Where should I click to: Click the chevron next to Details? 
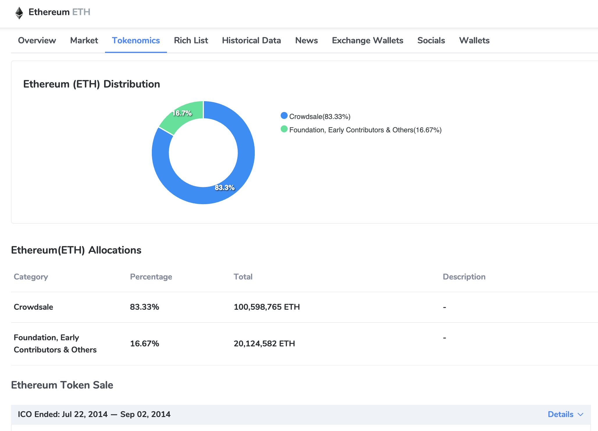[580, 415]
